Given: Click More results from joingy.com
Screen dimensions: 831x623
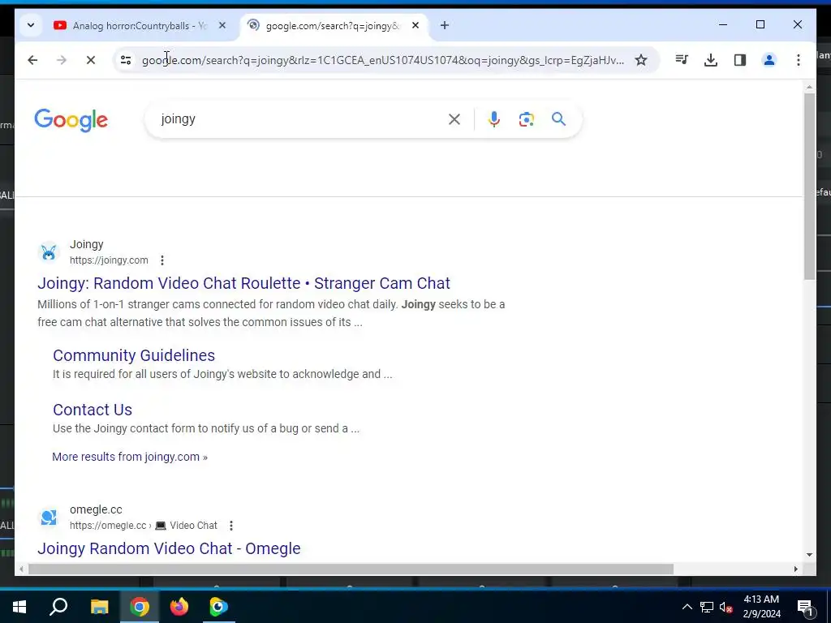Looking at the screenshot, I should click(x=130, y=457).
